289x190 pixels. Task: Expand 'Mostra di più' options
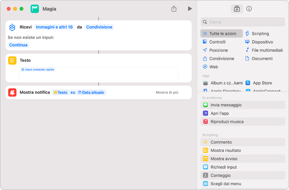pyautogui.click(x=167, y=92)
